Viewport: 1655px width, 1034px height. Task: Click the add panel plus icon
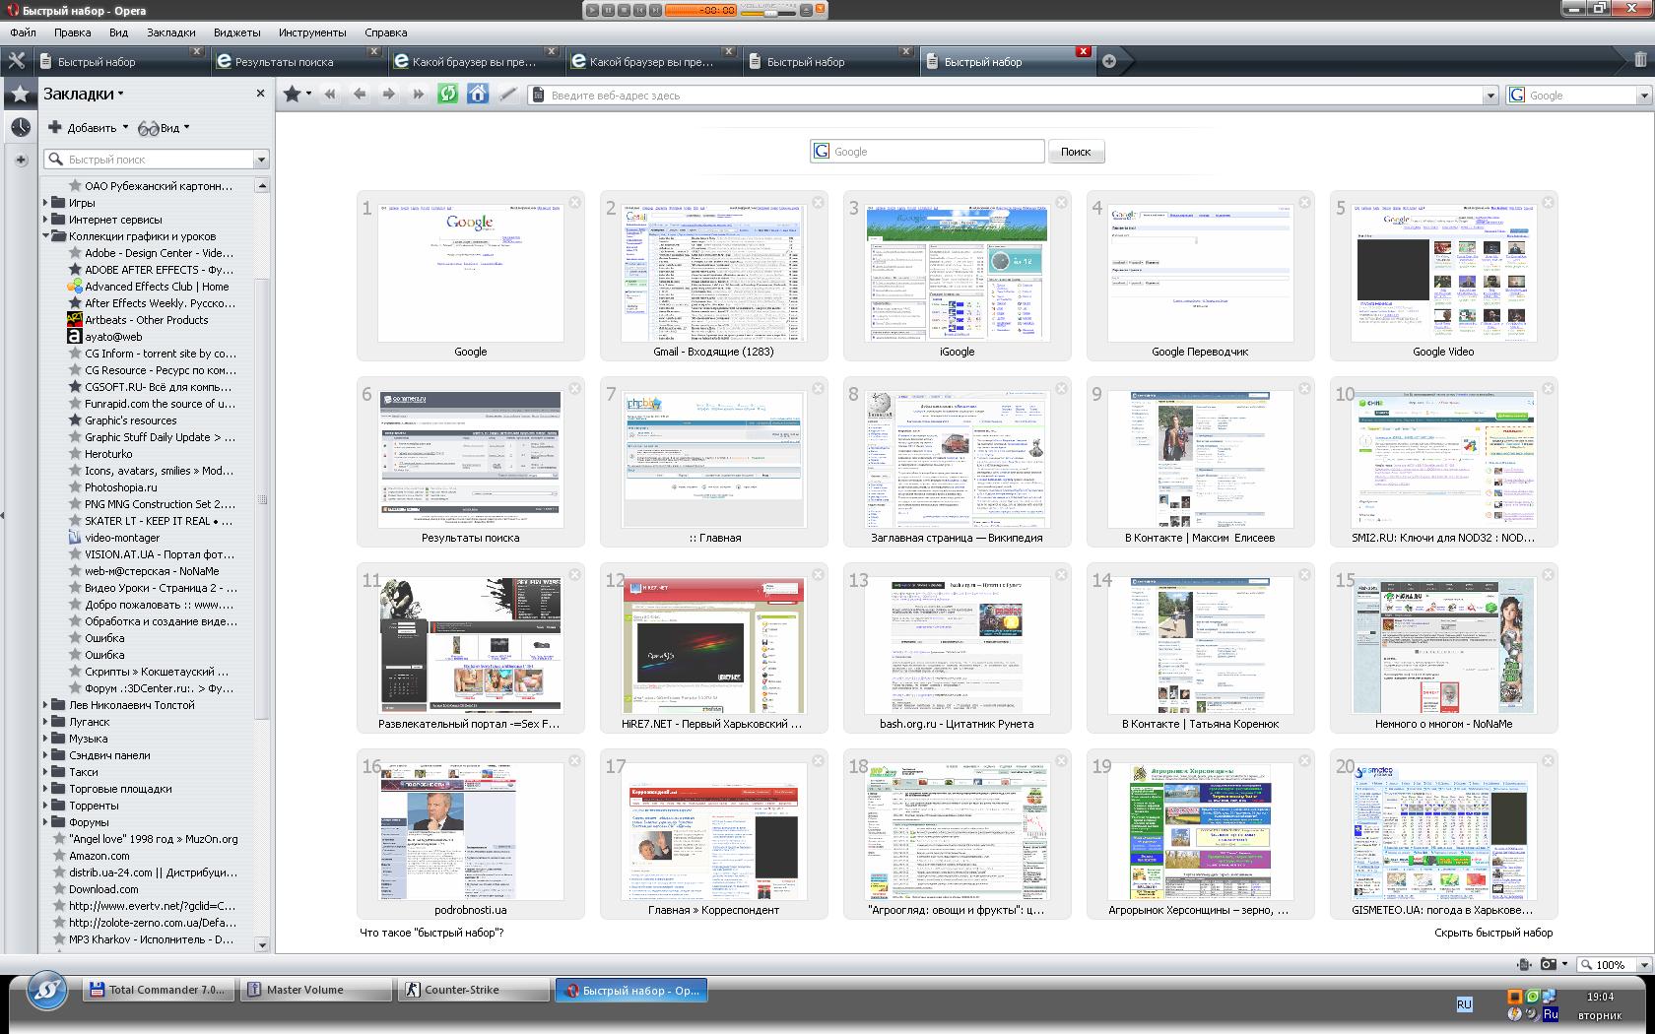tap(21, 160)
